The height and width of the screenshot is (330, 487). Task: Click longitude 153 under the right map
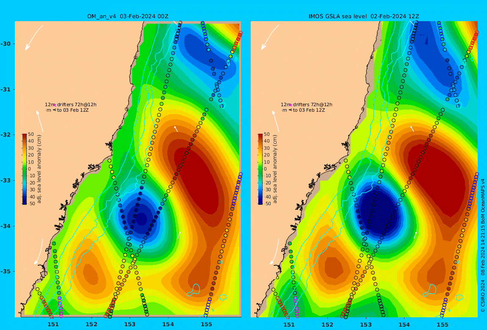366,324
